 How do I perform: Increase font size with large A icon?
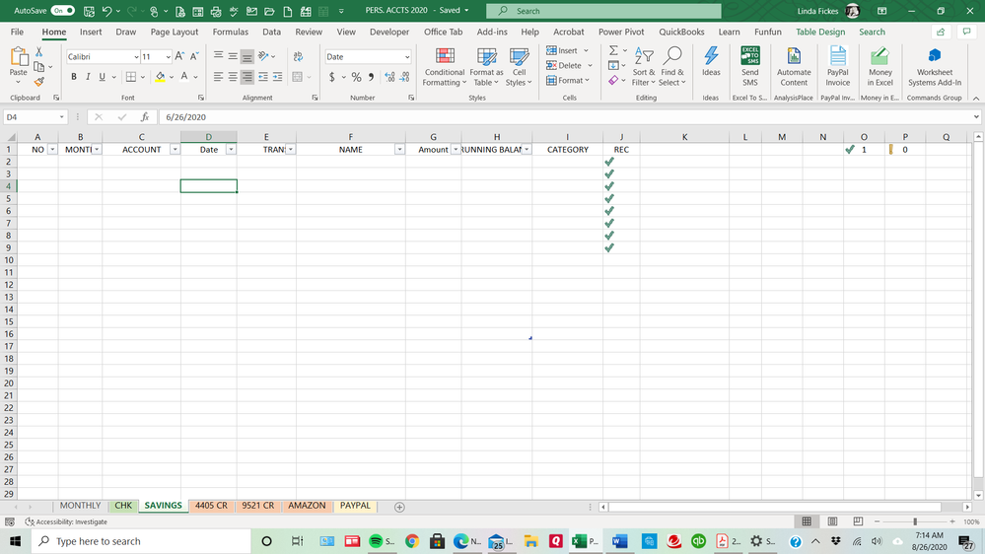click(179, 56)
